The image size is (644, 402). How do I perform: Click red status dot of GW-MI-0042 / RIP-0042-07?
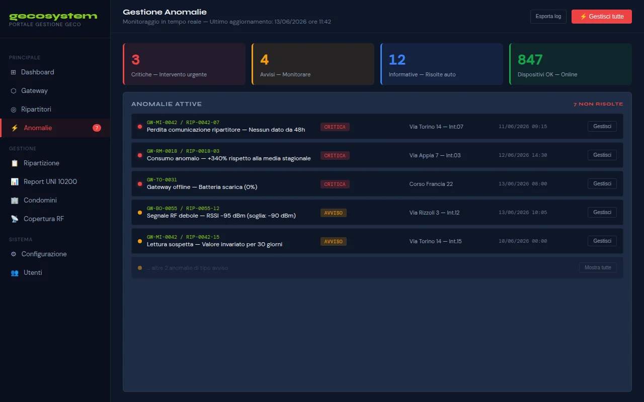(x=140, y=127)
